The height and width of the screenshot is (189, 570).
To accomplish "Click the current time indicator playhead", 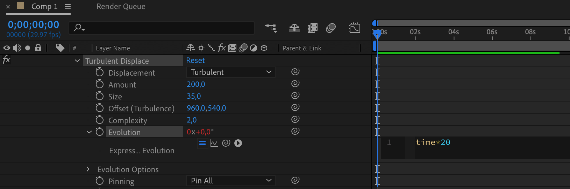I will (x=377, y=34).
